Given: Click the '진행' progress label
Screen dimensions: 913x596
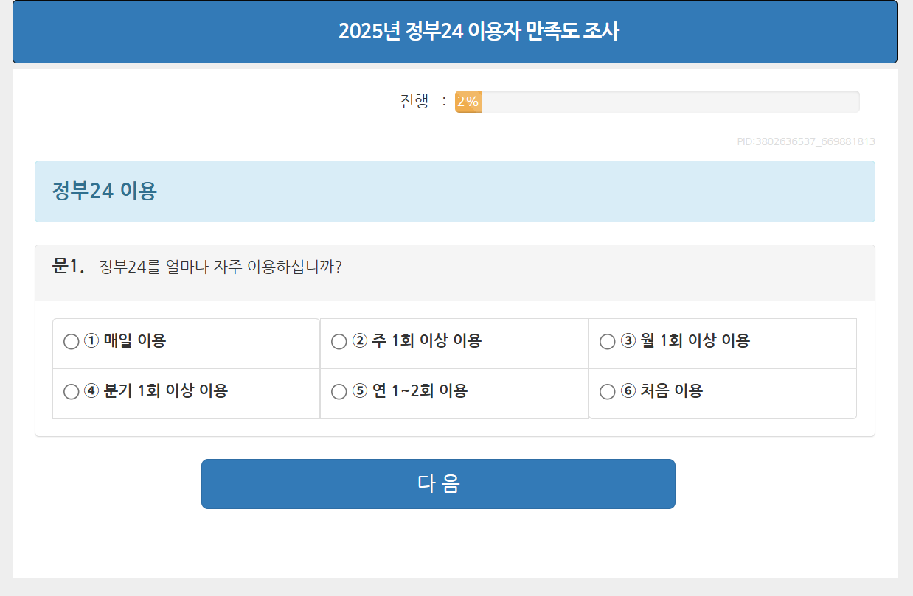Looking at the screenshot, I should tap(414, 102).
